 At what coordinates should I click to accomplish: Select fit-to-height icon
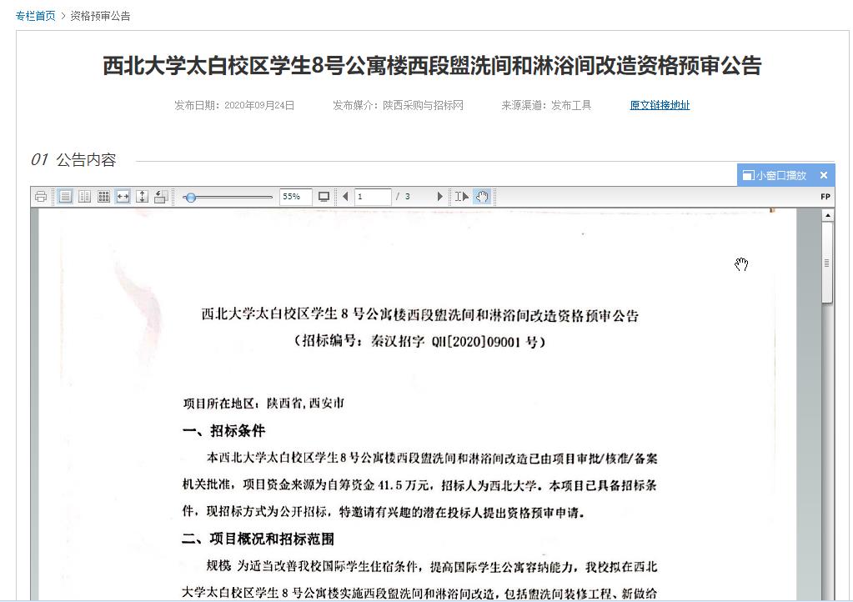(142, 197)
